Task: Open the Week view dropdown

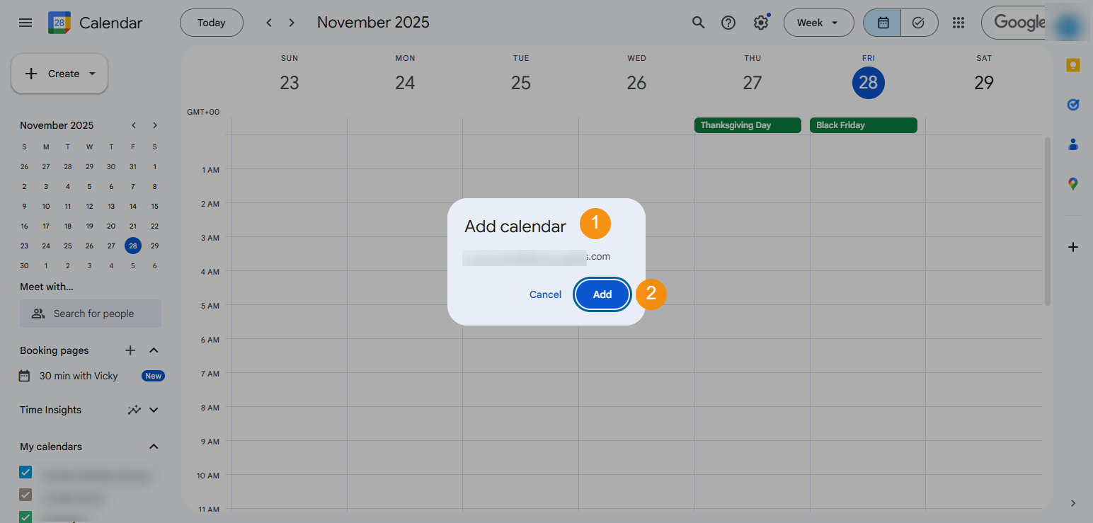Action: pyautogui.click(x=818, y=22)
